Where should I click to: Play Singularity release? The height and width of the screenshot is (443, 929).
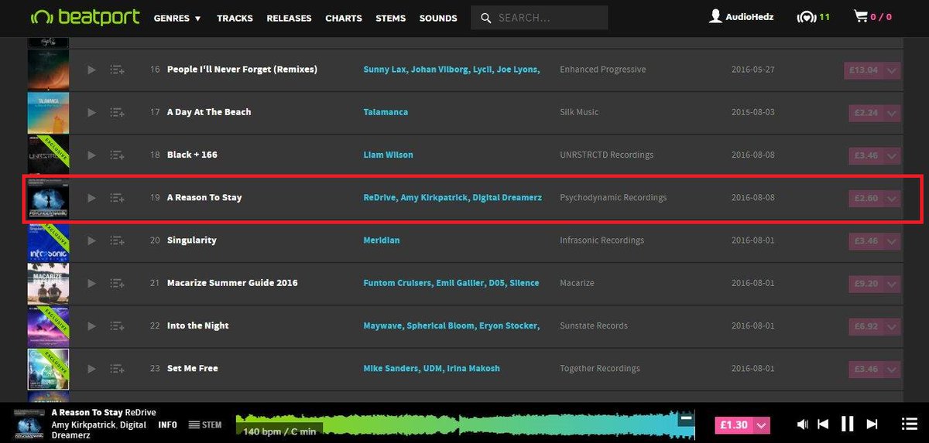click(91, 240)
